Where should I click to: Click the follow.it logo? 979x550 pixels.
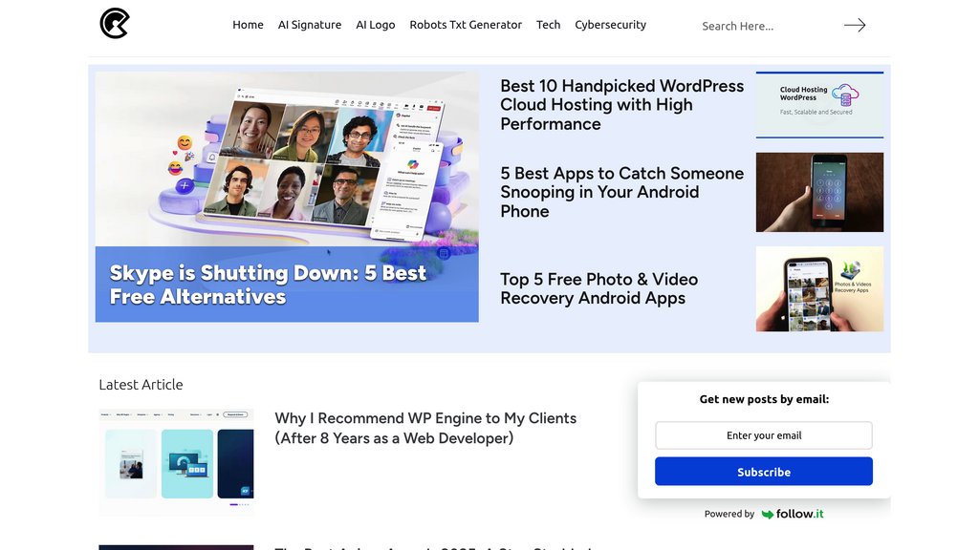click(x=793, y=514)
